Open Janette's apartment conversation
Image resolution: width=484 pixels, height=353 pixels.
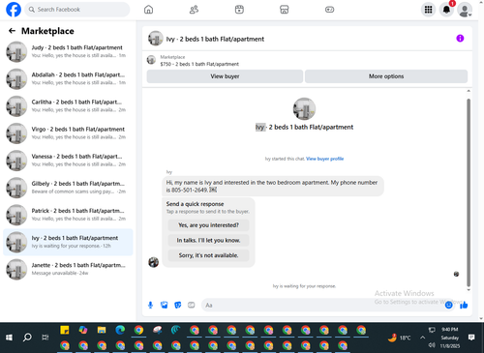coord(68,269)
